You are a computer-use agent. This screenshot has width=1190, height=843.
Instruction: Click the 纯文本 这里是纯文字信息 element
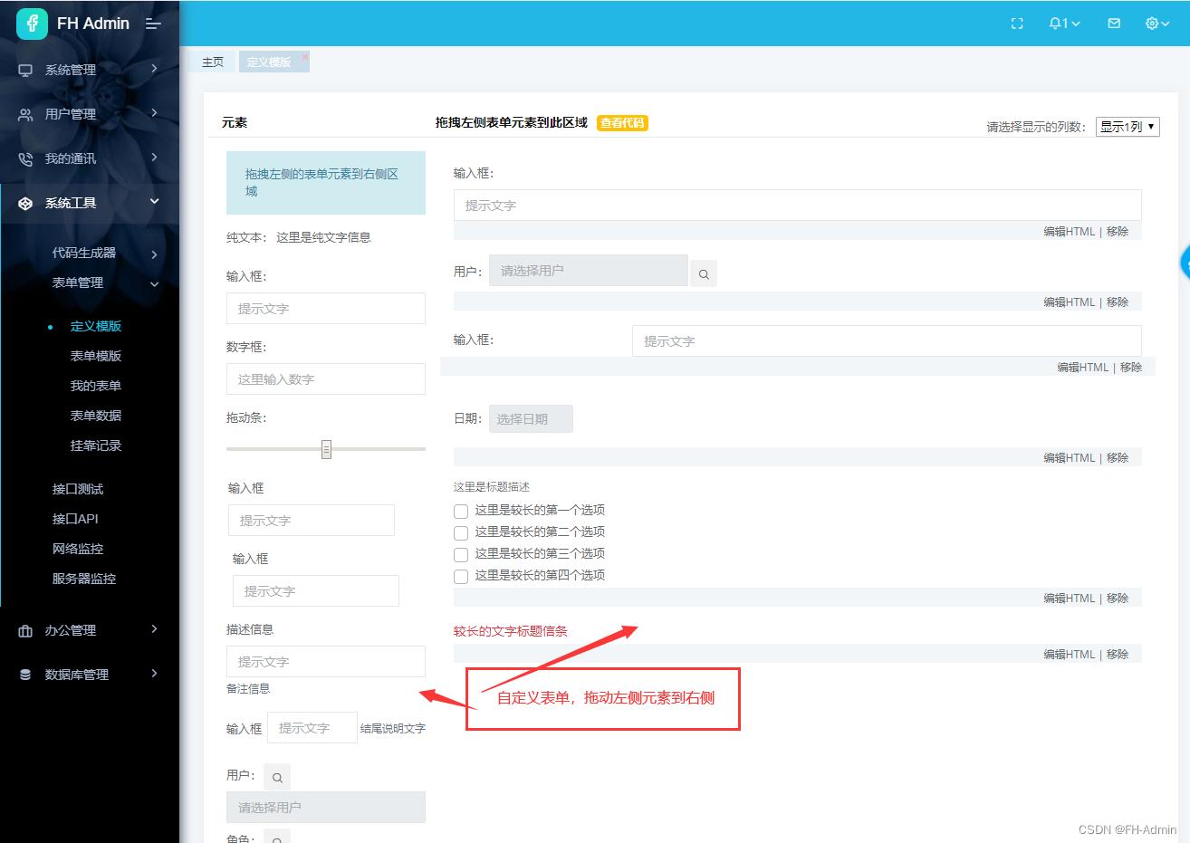(x=299, y=238)
